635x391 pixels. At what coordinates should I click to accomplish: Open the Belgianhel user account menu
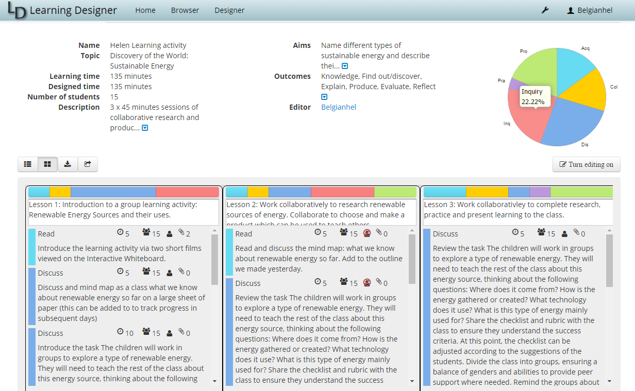click(590, 10)
